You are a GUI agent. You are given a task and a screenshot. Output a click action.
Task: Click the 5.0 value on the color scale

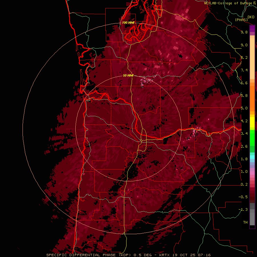tap(244, 108)
